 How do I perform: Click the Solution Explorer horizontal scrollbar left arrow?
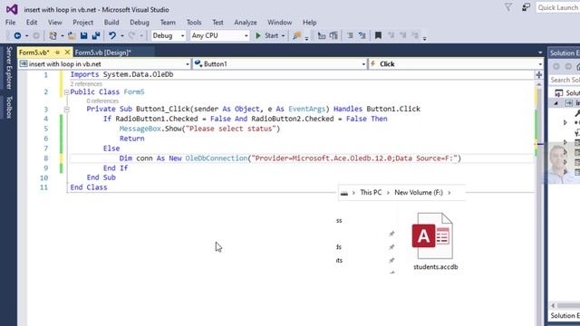pos(554,305)
